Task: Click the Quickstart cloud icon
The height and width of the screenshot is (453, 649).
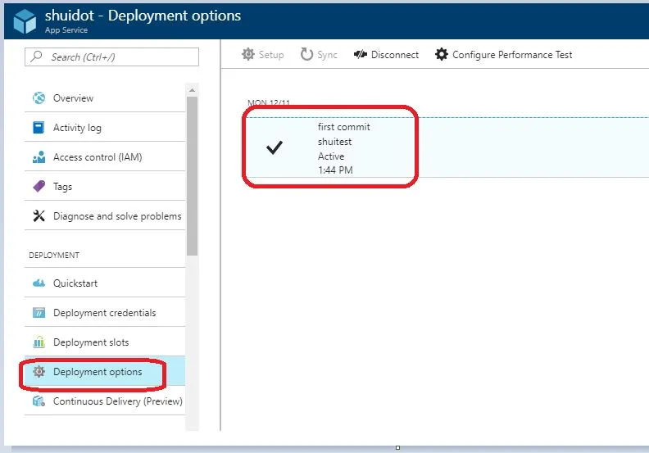Action: [x=39, y=283]
